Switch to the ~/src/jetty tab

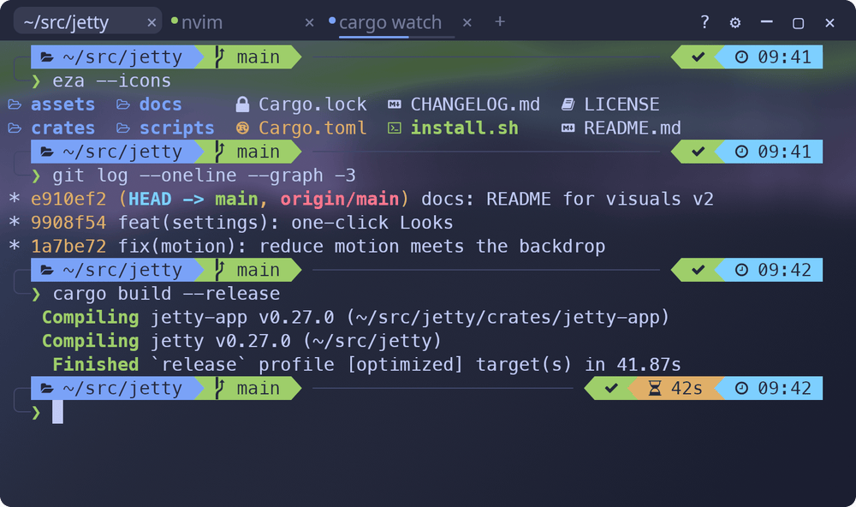87,22
